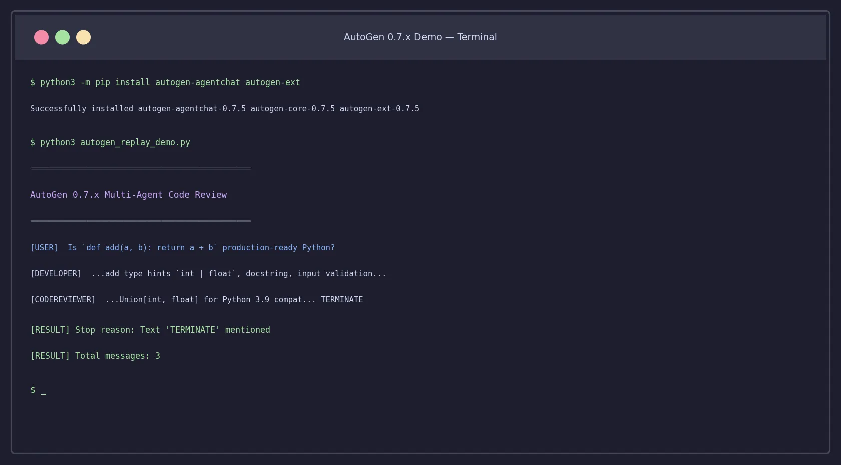Viewport: 841px width, 465px height.
Task: Click the yellow window control dot
Action: pos(83,37)
